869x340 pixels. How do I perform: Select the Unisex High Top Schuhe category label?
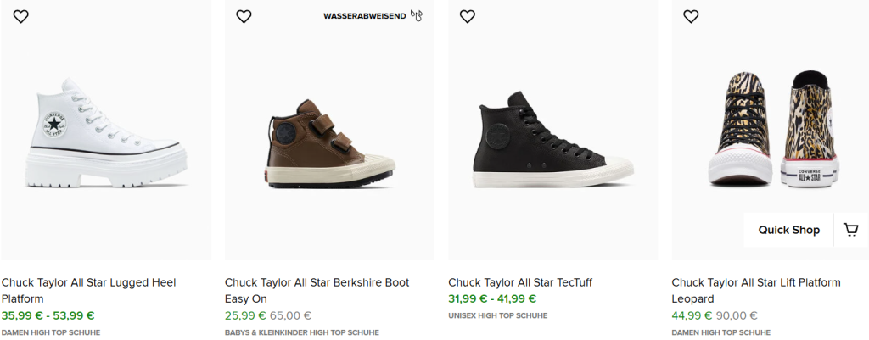pos(497,315)
